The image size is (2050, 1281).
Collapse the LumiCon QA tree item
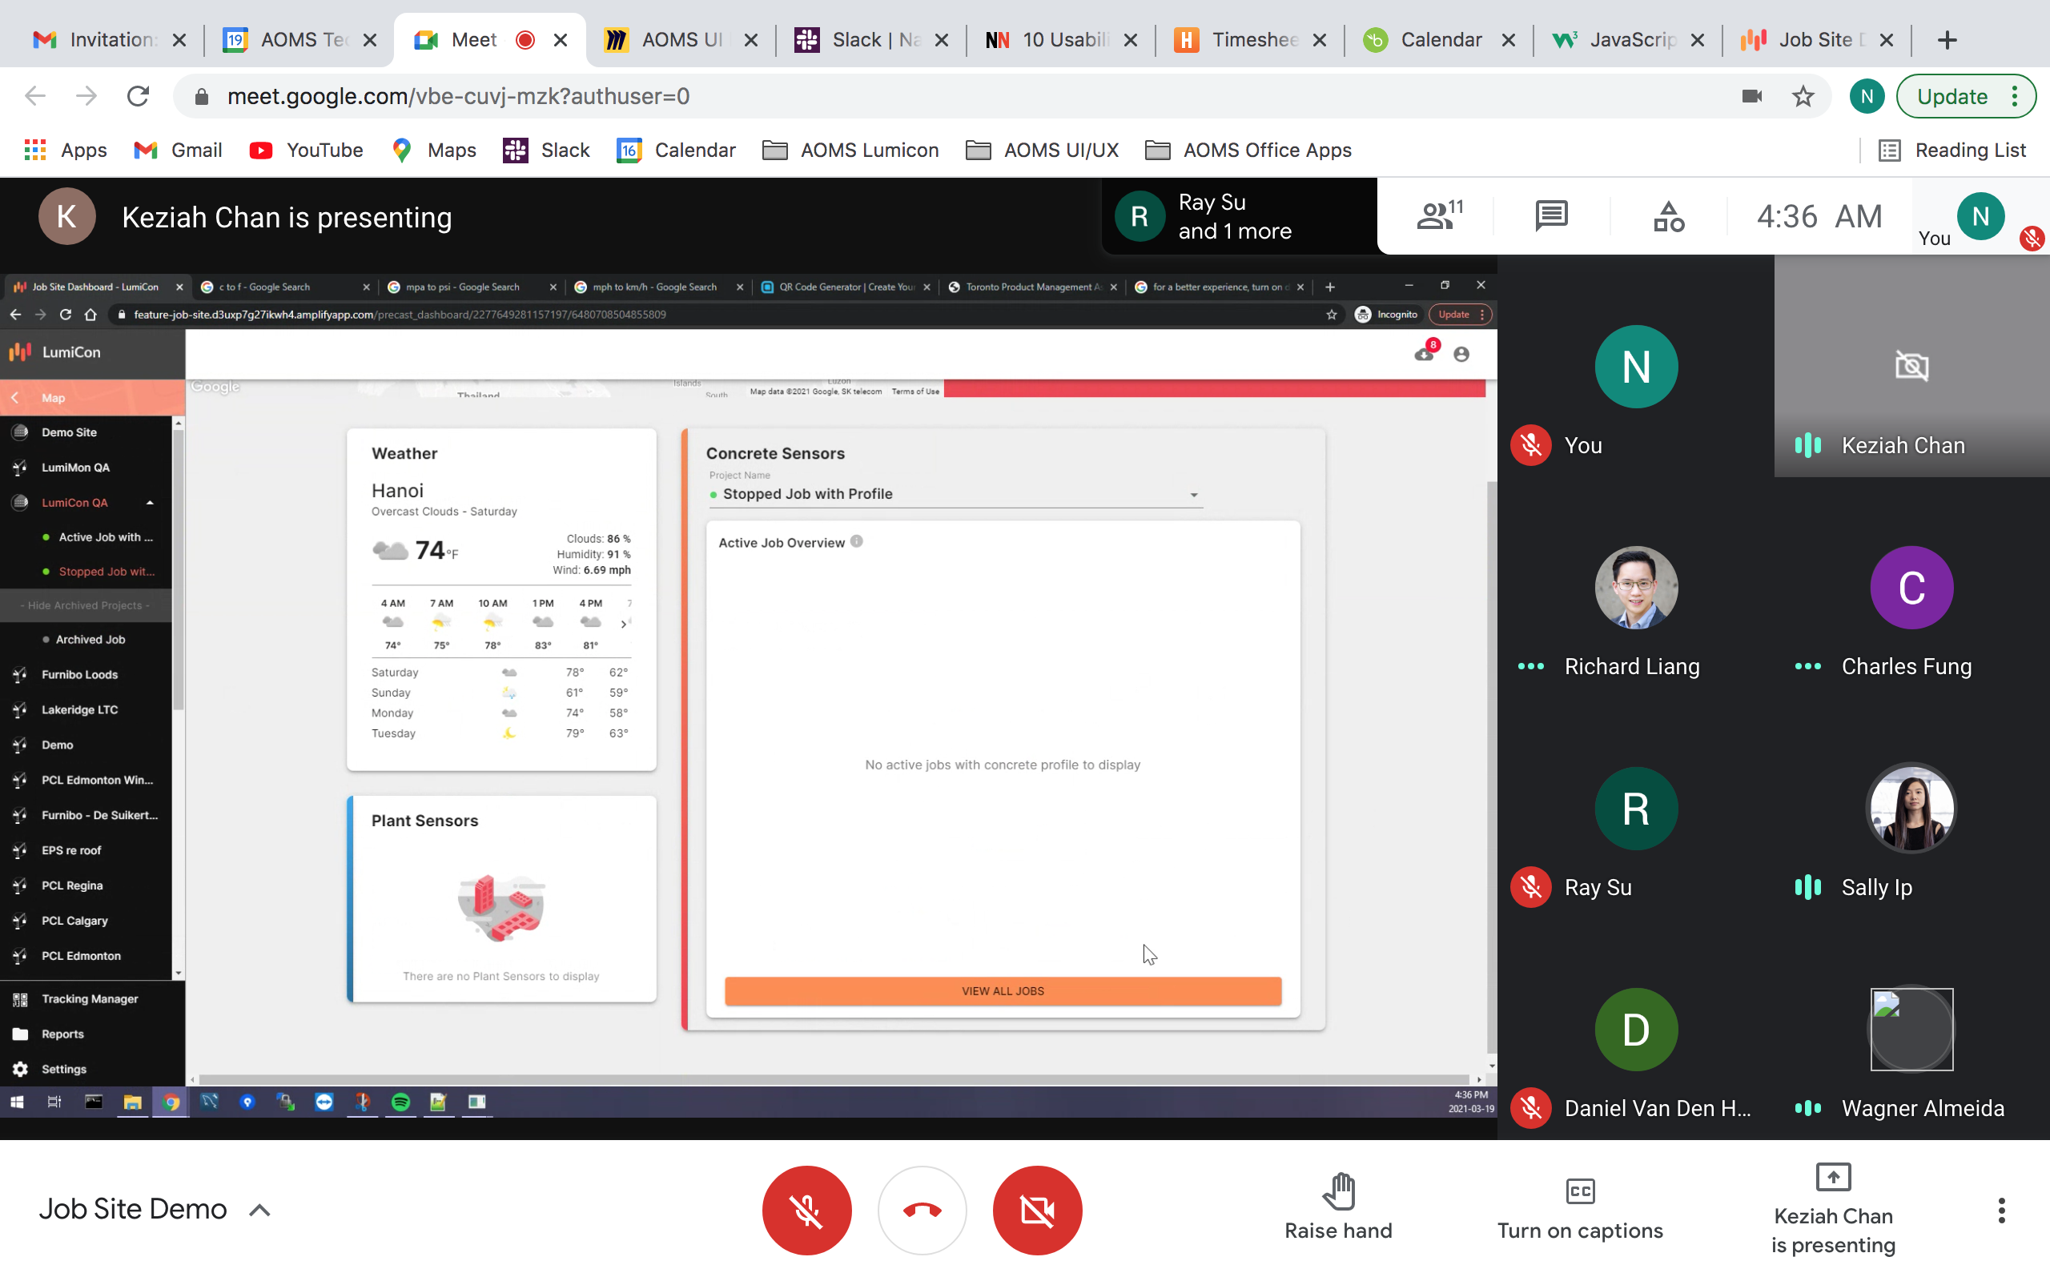(x=150, y=503)
